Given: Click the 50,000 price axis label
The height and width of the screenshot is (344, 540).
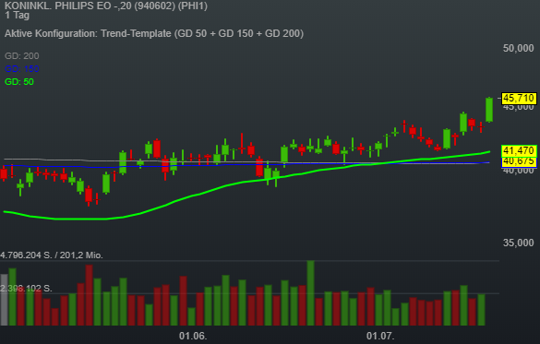Looking at the screenshot, I should (x=518, y=48).
